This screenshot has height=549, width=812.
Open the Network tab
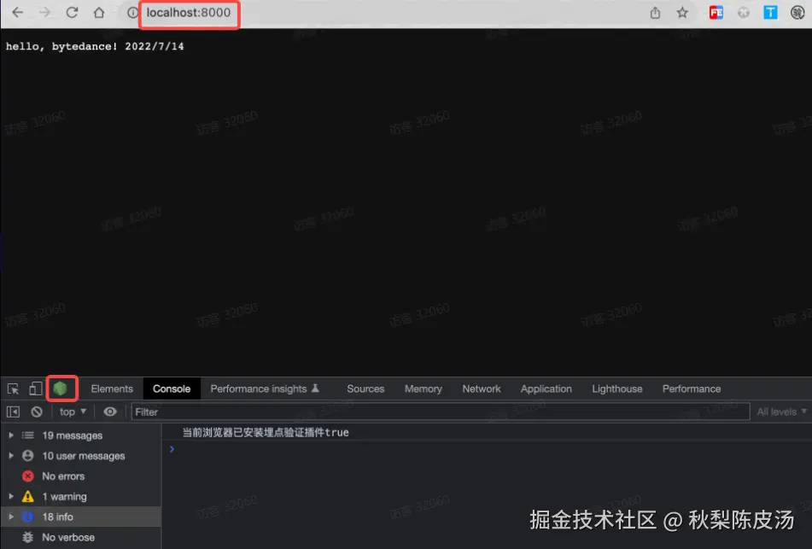pos(482,389)
